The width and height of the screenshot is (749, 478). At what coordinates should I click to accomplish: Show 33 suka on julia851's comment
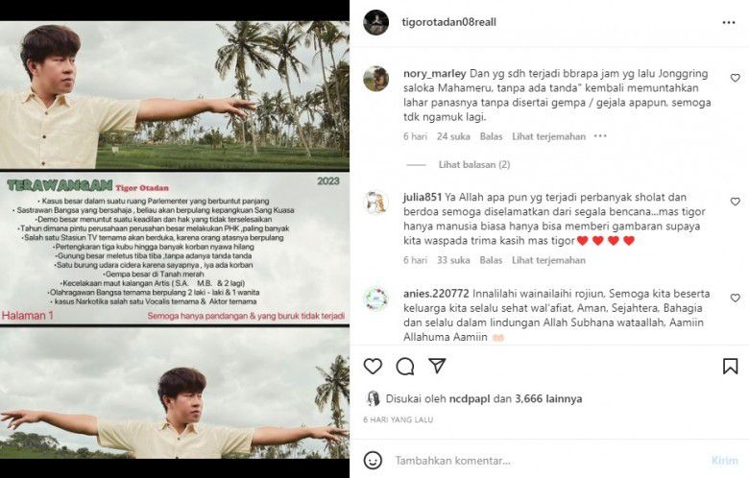click(x=453, y=260)
